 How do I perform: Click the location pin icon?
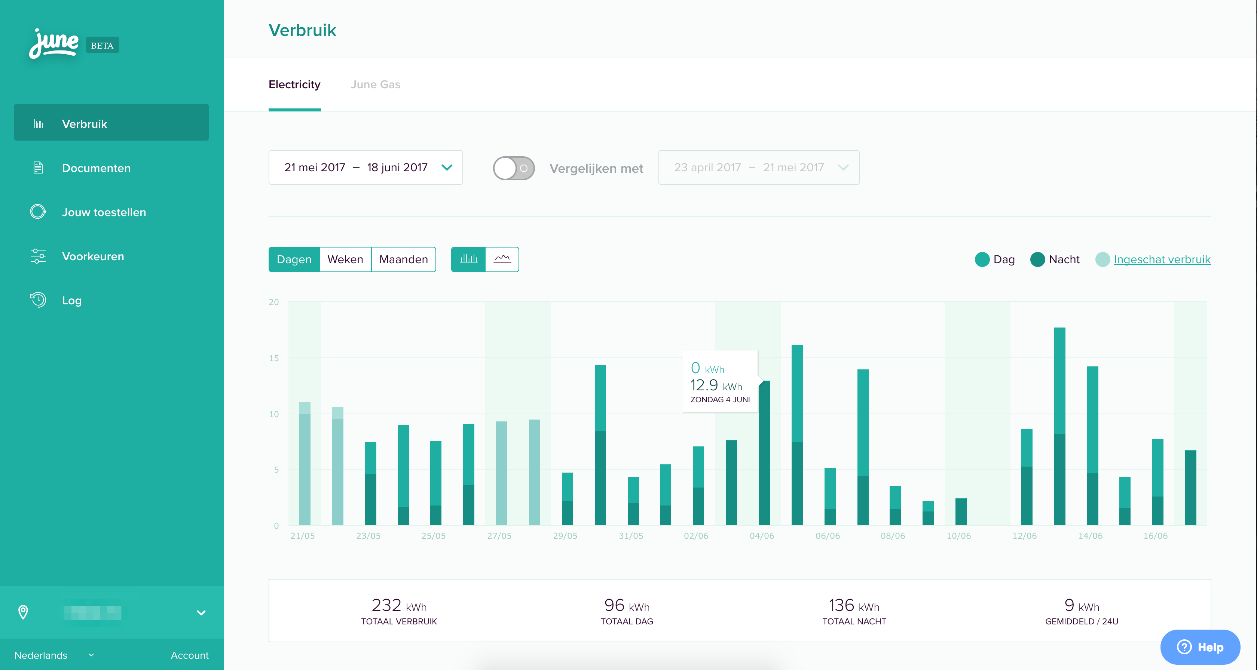(23, 612)
